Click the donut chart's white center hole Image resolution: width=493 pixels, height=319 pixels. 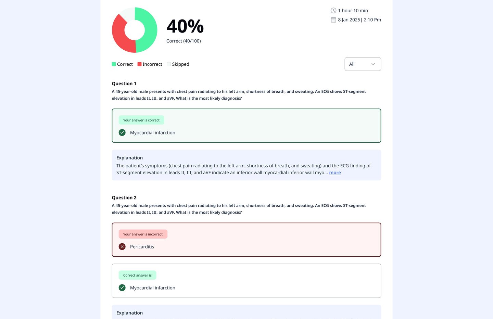(x=135, y=30)
